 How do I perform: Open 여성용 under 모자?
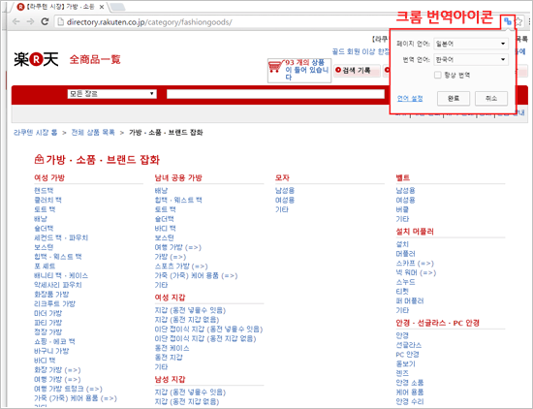[x=285, y=200]
